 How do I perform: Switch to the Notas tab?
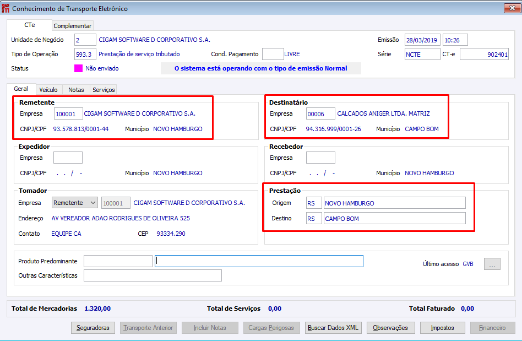pyautogui.click(x=76, y=90)
